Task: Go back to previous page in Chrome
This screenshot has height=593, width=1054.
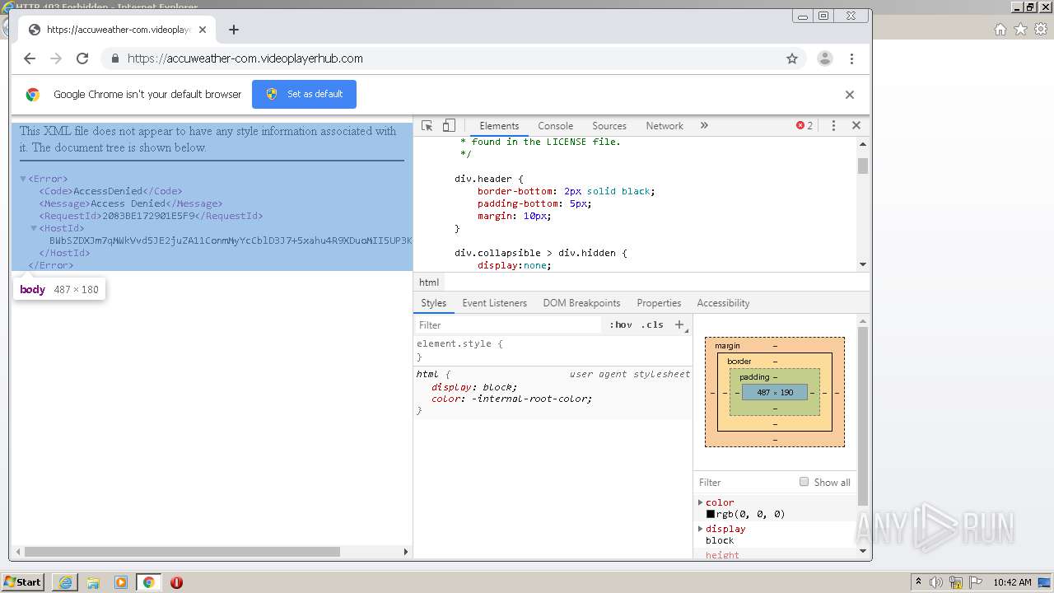Action: tap(30, 58)
